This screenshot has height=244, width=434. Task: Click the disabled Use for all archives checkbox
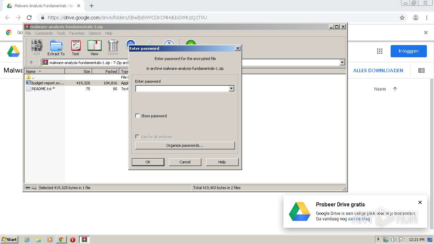coord(137,137)
